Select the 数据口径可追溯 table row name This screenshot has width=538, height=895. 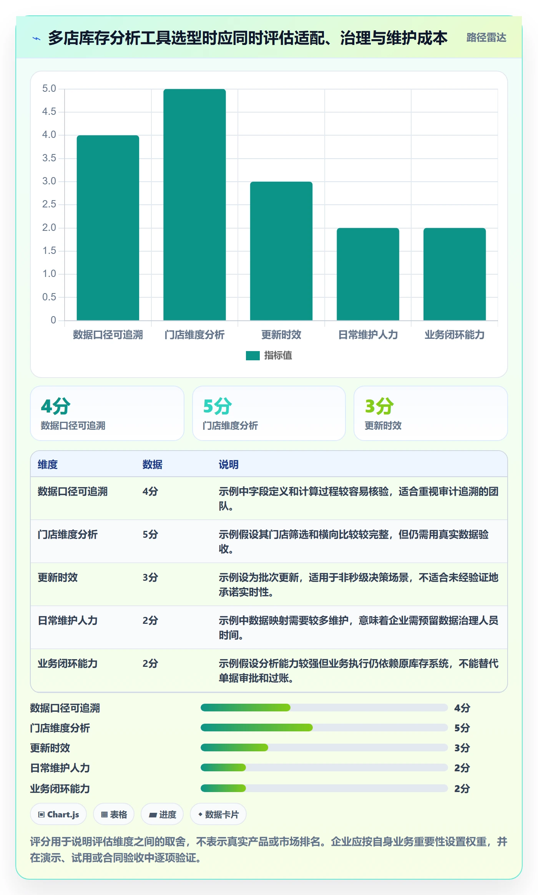pyautogui.click(x=73, y=491)
